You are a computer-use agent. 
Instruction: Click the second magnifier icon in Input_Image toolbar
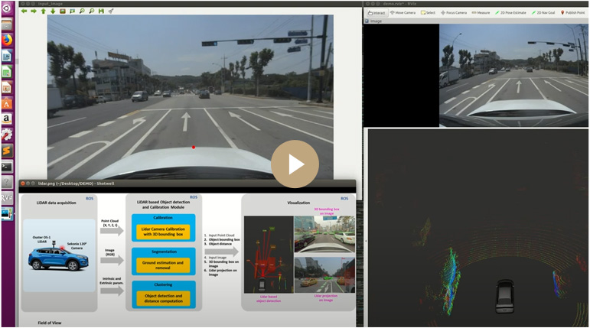click(91, 11)
